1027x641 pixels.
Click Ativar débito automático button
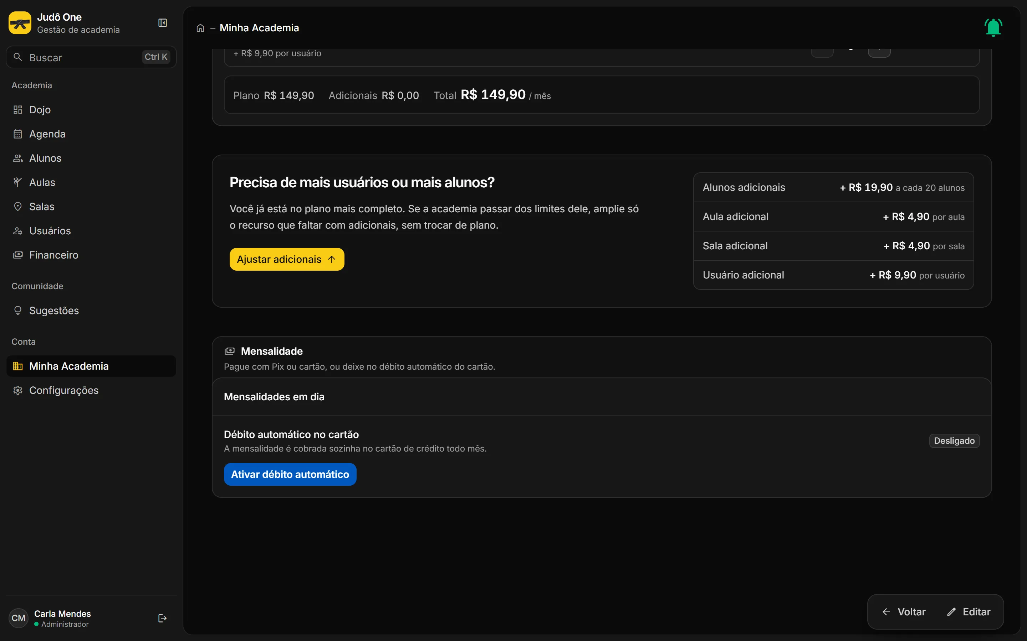pos(290,474)
